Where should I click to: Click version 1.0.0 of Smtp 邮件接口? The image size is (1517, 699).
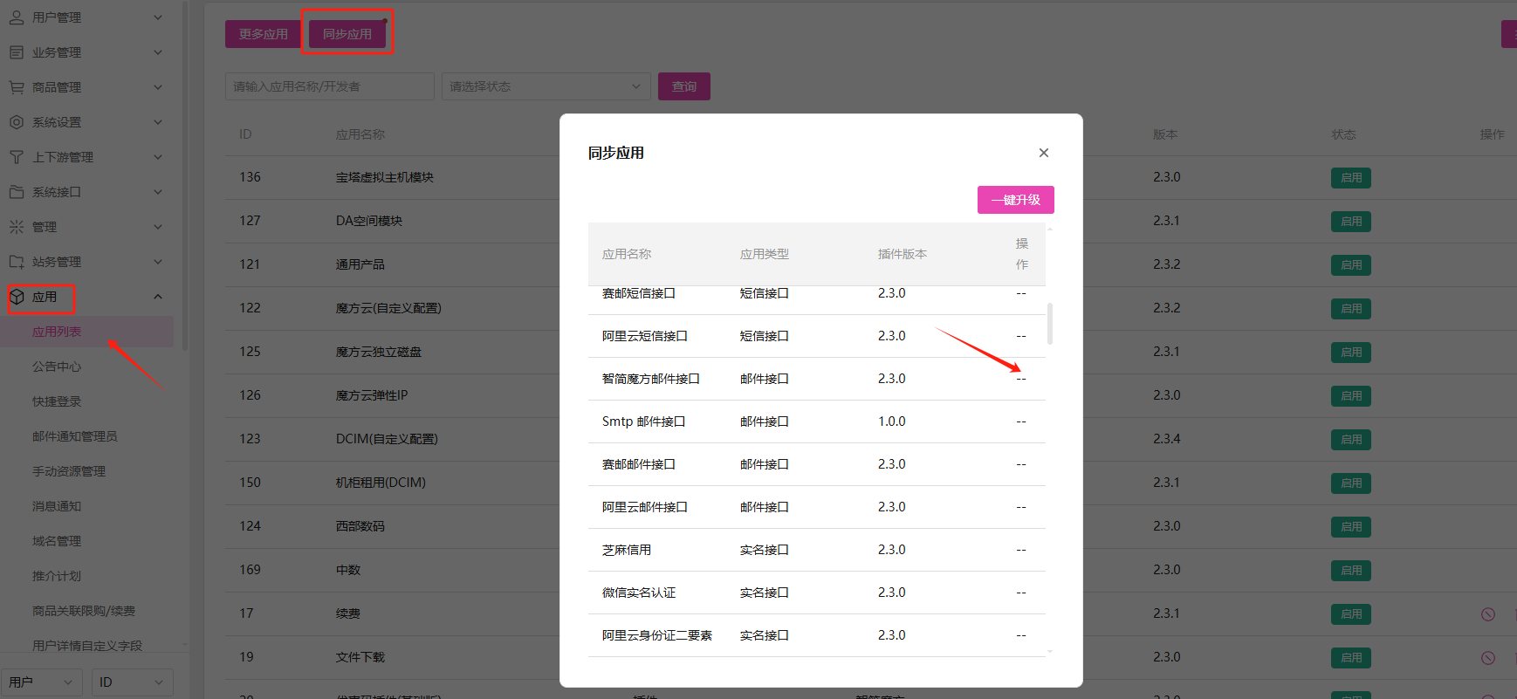pyautogui.click(x=892, y=421)
